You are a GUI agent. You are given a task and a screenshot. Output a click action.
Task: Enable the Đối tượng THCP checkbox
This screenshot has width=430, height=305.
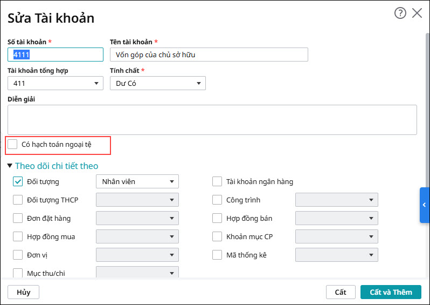pos(18,200)
